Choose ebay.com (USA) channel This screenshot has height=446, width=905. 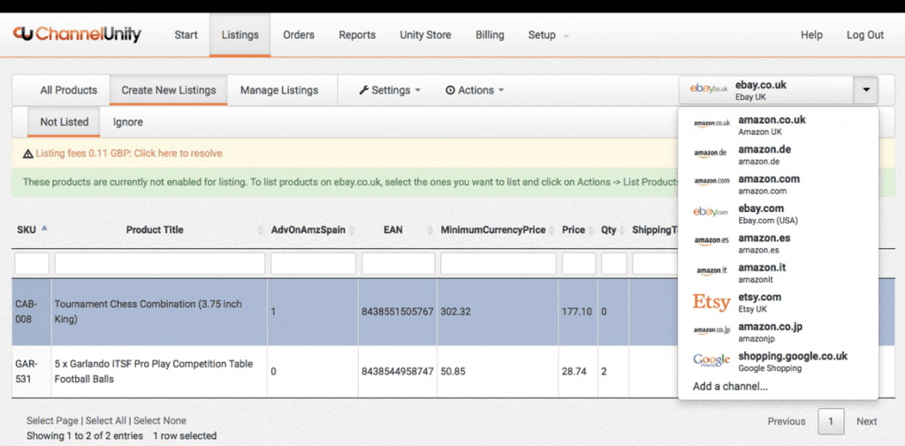click(779, 214)
